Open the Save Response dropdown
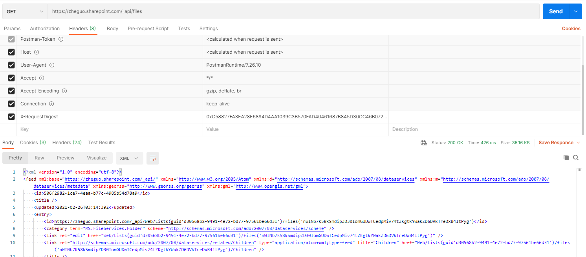Screen dimensions: 586x257 pos(559,143)
